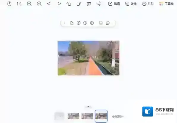Collapse the thumbnail strip with the arrow
Screen dimensions: 177x123
88,107
